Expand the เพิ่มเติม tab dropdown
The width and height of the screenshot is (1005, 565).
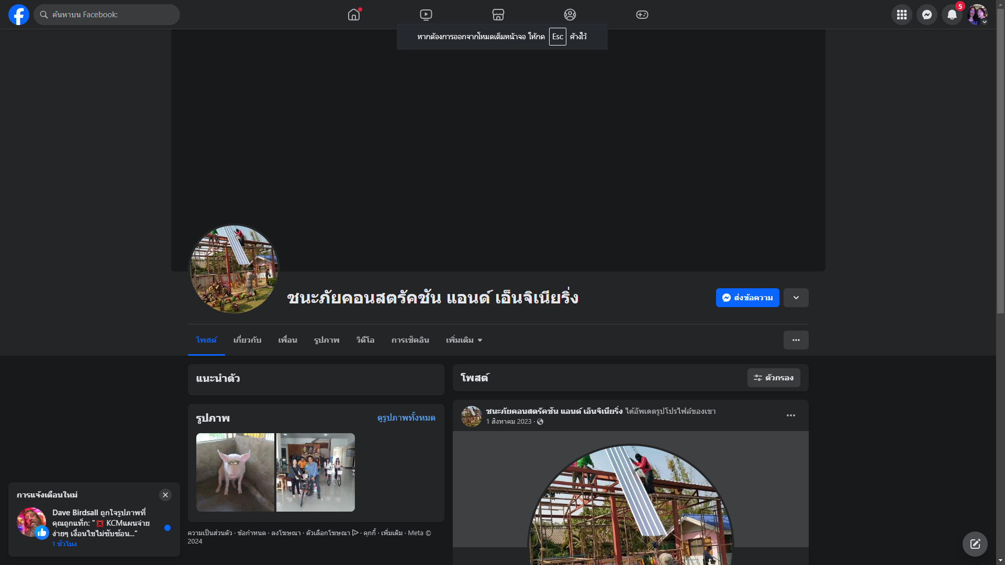coord(464,340)
